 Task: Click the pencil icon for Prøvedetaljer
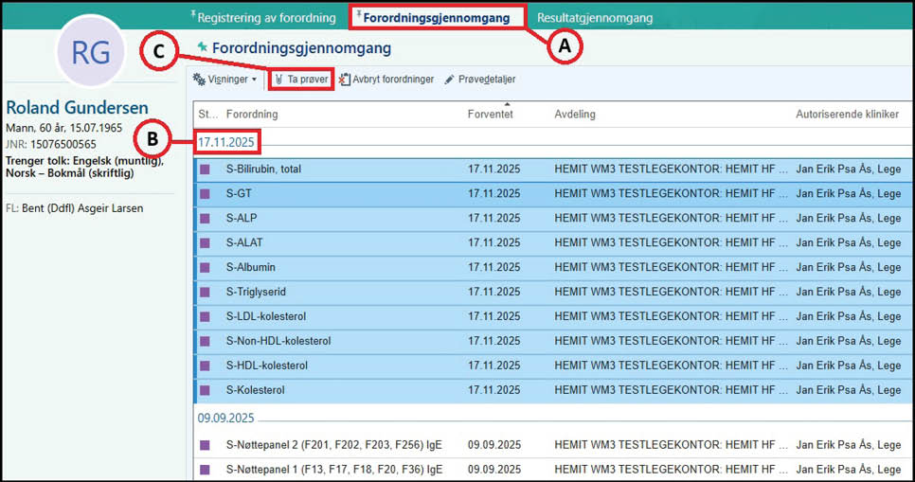[x=450, y=80]
